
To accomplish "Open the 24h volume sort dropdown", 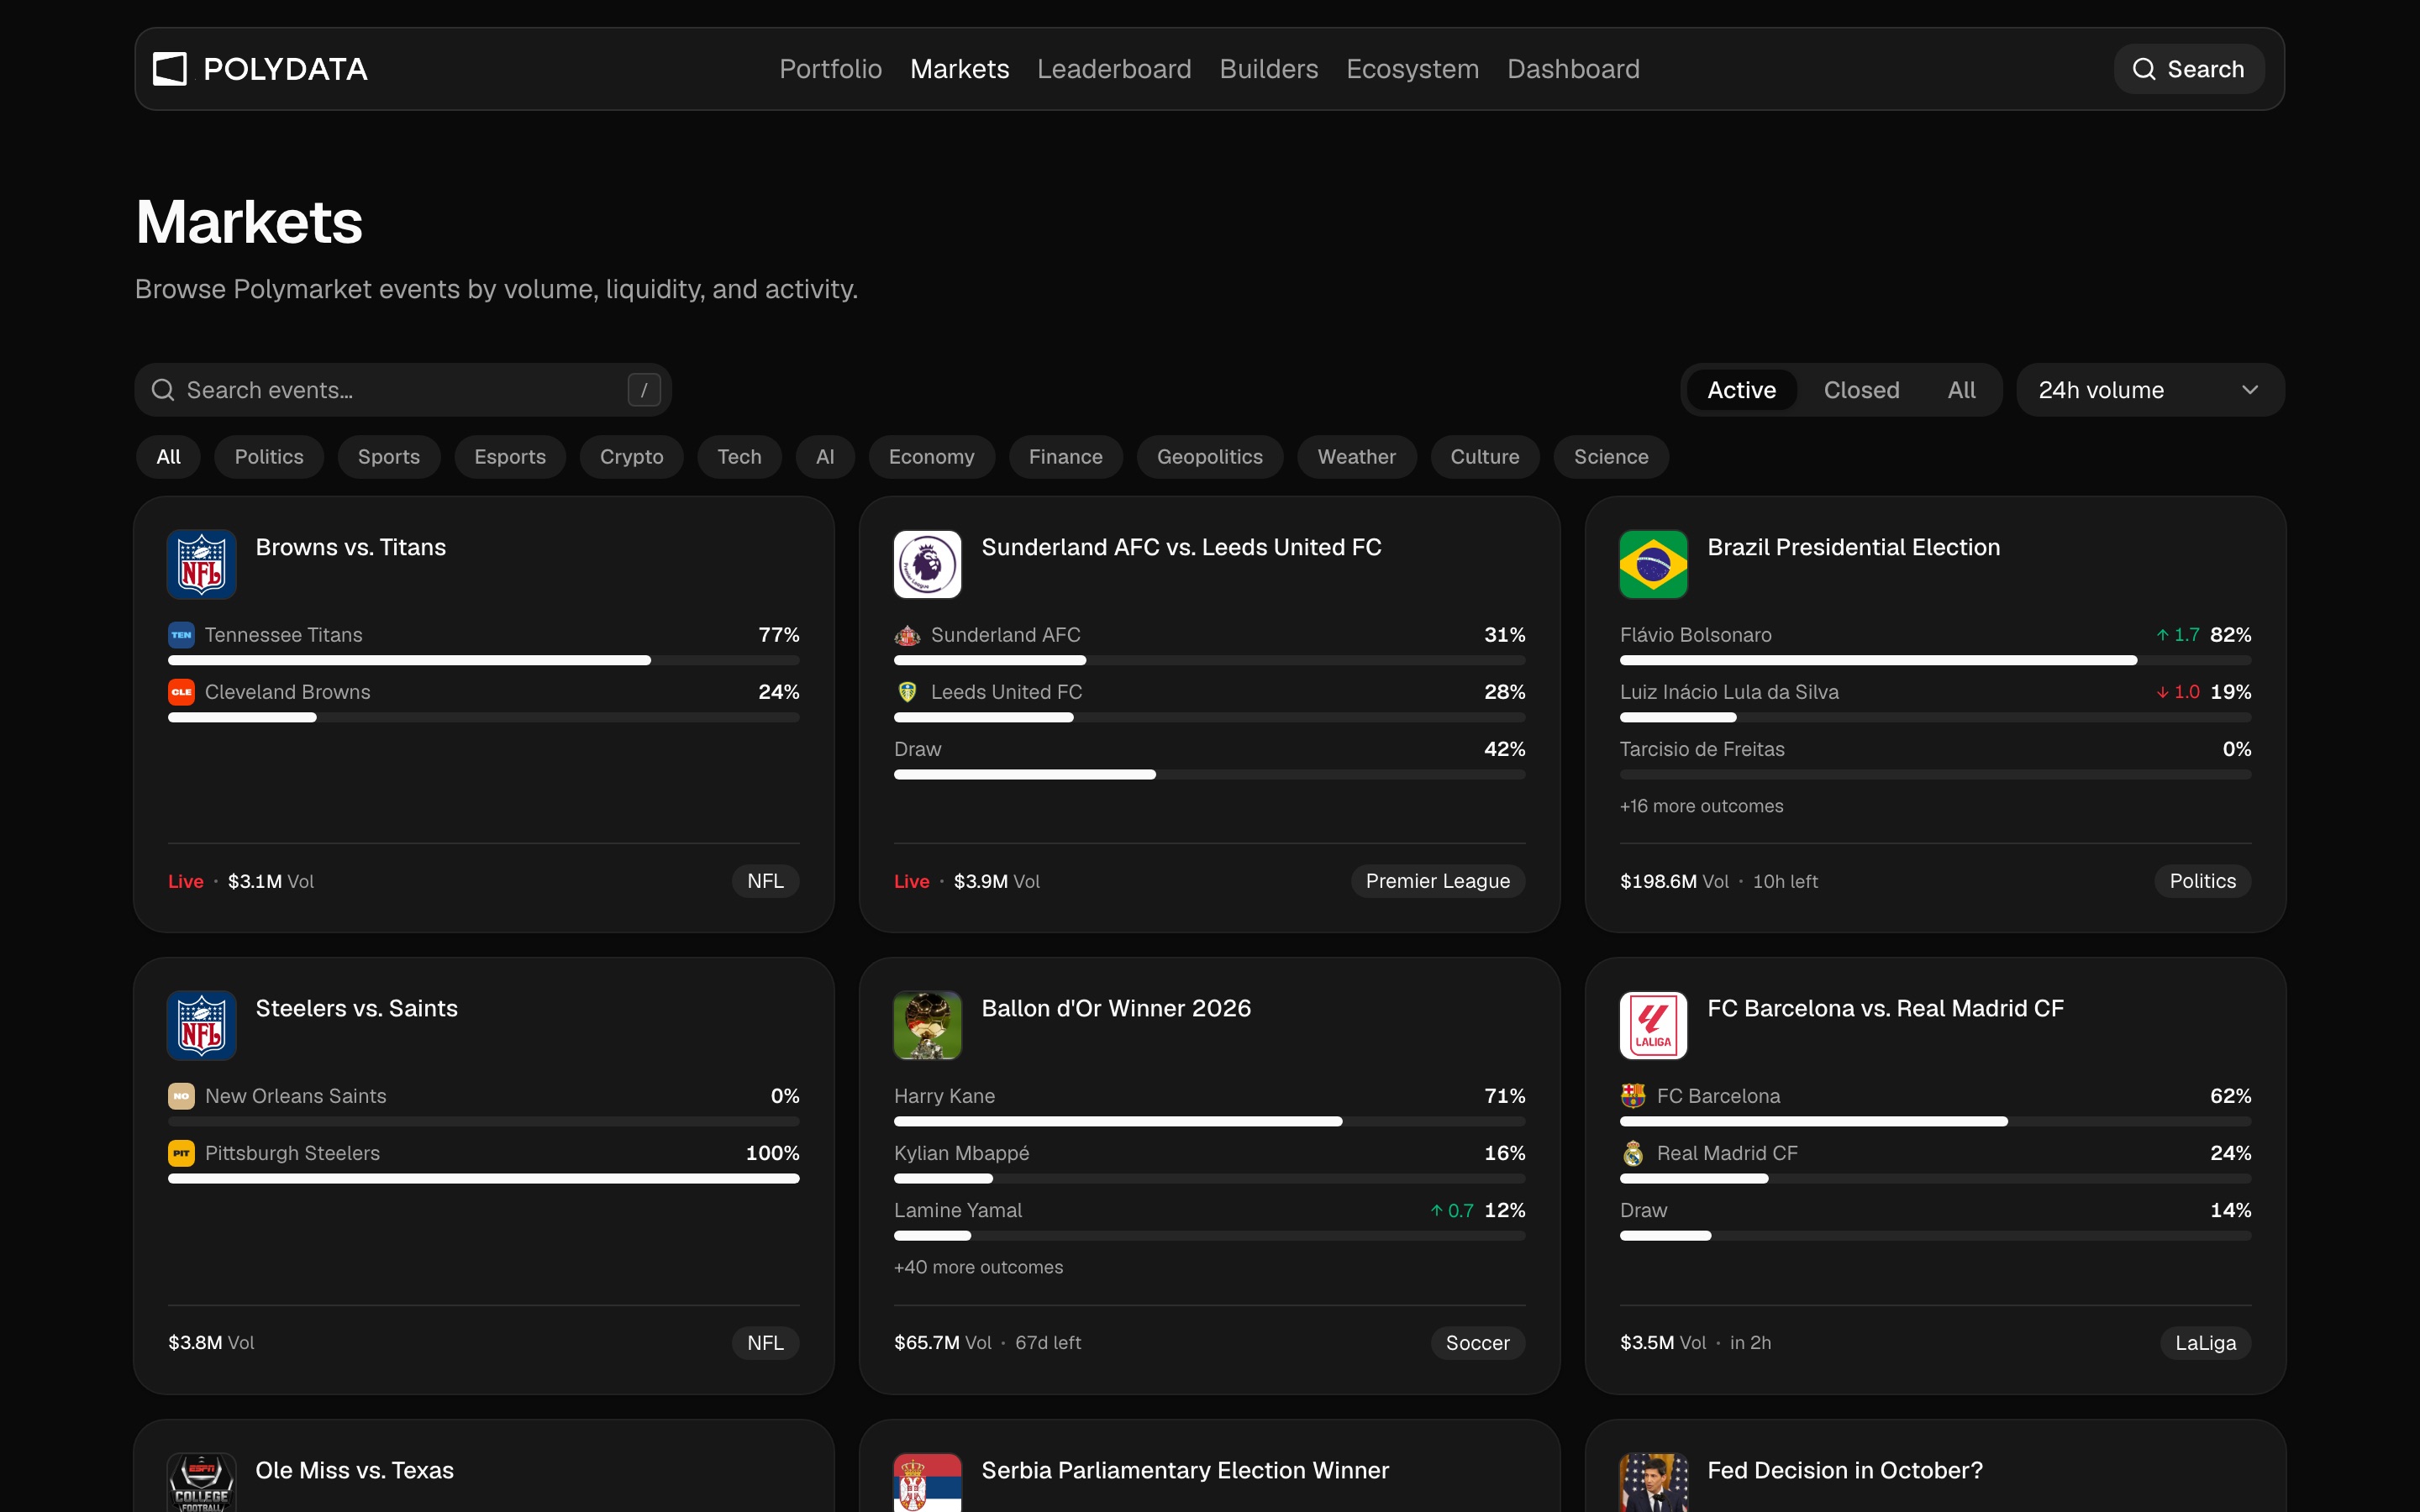I will point(2150,390).
